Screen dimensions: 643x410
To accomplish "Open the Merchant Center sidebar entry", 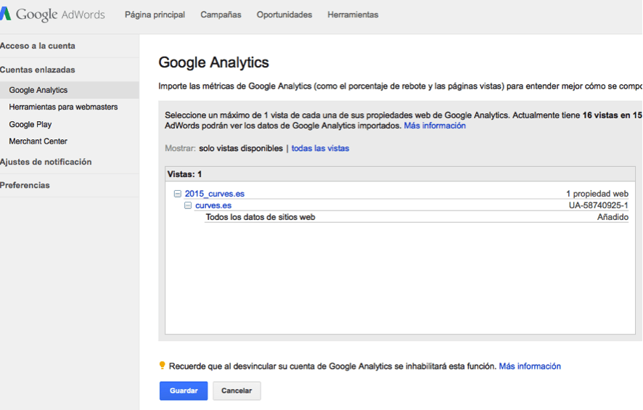I will [38, 141].
